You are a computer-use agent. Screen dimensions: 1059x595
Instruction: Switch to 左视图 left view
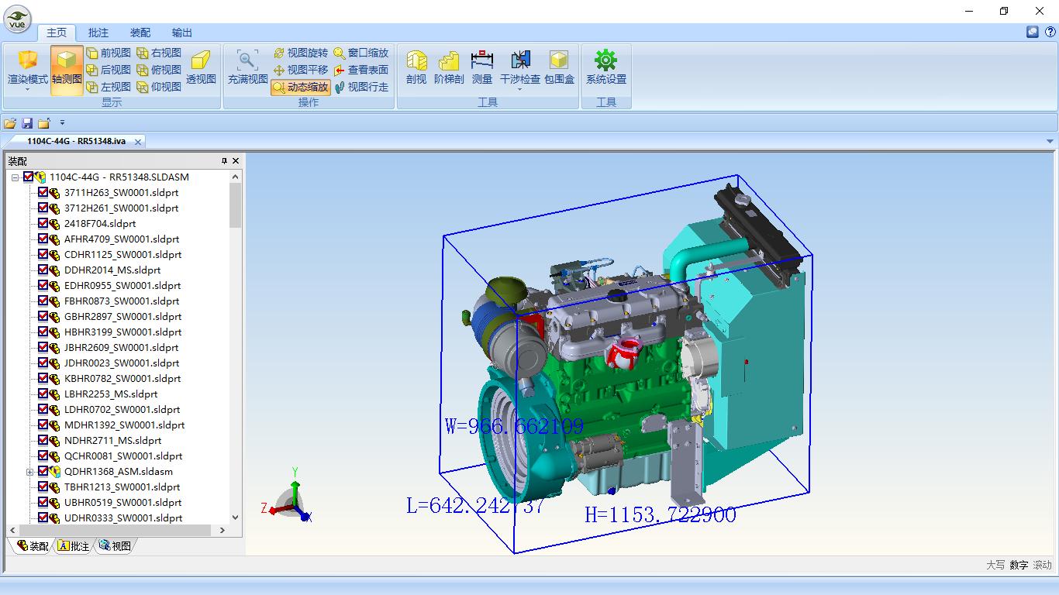[108, 87]
